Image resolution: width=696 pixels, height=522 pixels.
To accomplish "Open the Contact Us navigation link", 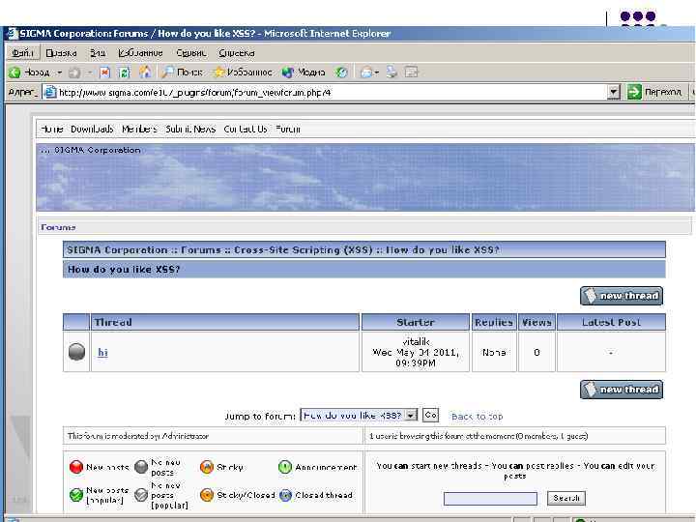I will pyautogui.click(x=246, y=130).
